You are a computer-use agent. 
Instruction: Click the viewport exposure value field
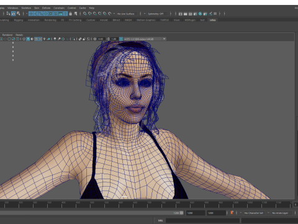pos(101,39)
